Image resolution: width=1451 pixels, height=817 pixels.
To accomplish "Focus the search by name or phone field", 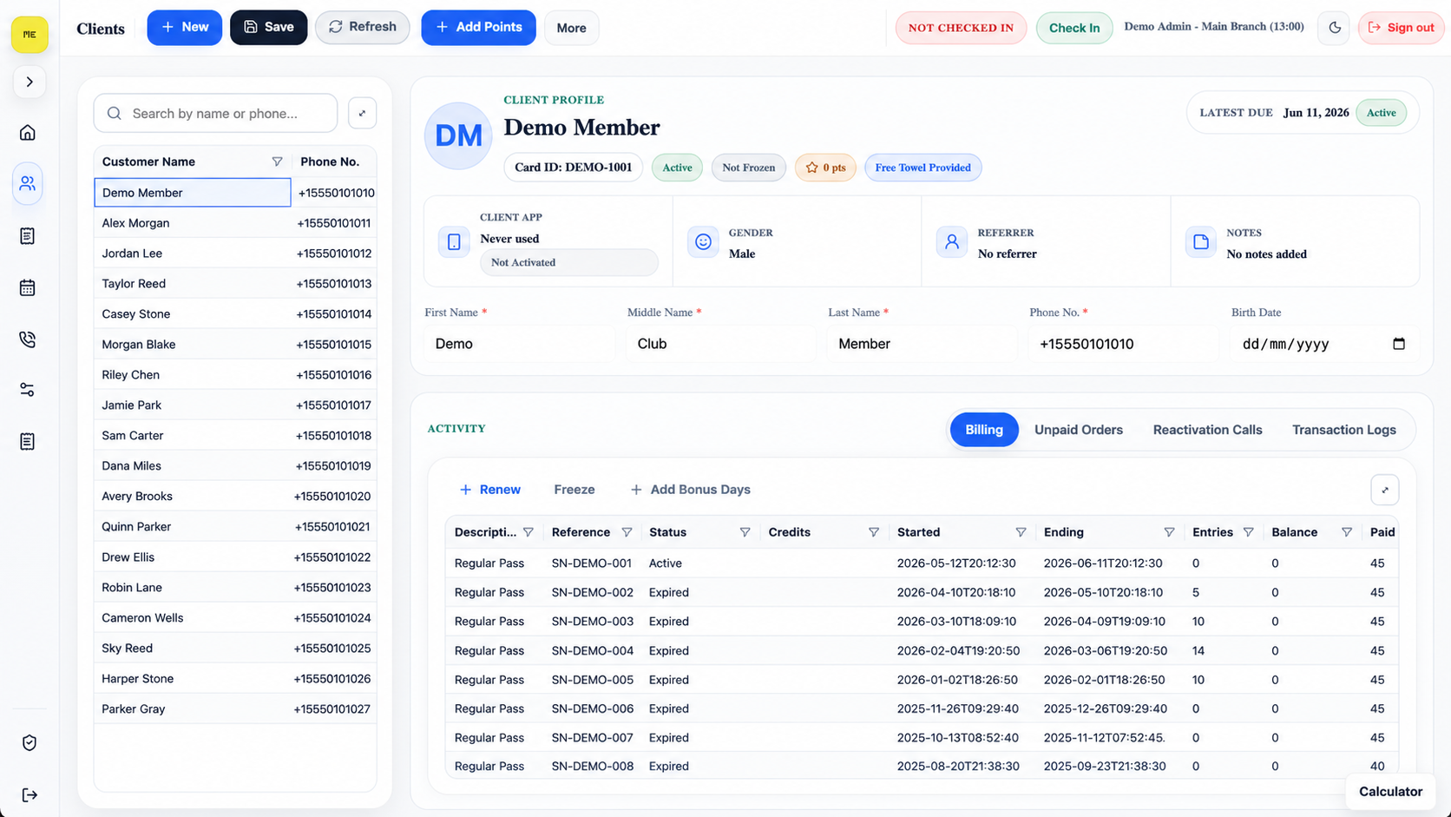I will (215, 113).
